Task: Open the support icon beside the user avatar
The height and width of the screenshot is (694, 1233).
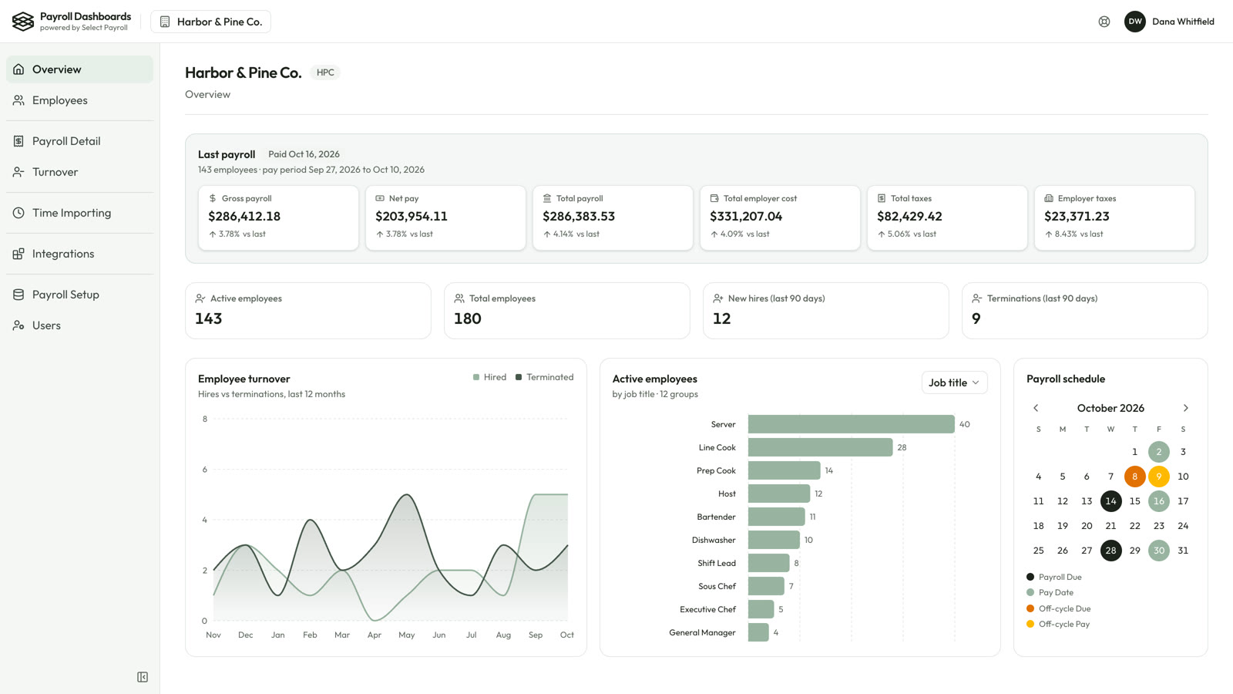Action: (x=1104, y=22)
